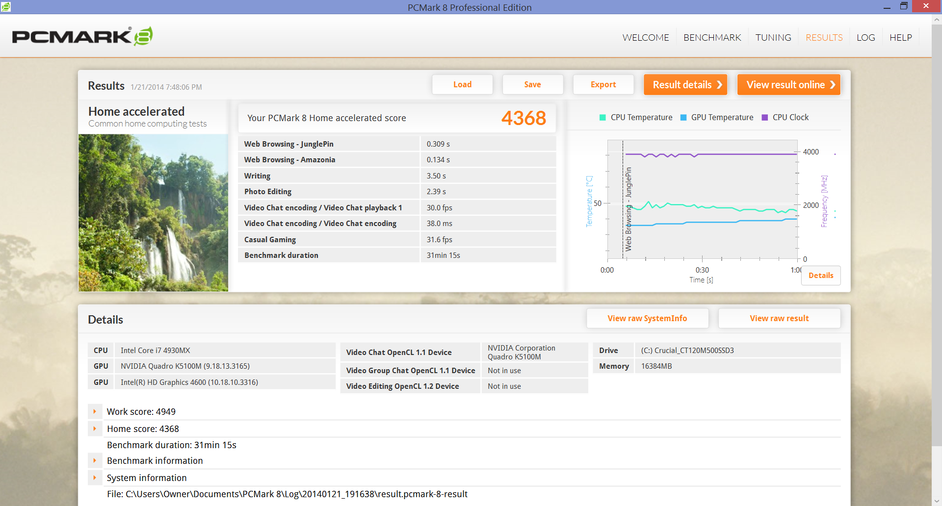This screenshot has height=506, width=942.
Task: Click the chart Details button
Action: [x=821, y=276]
